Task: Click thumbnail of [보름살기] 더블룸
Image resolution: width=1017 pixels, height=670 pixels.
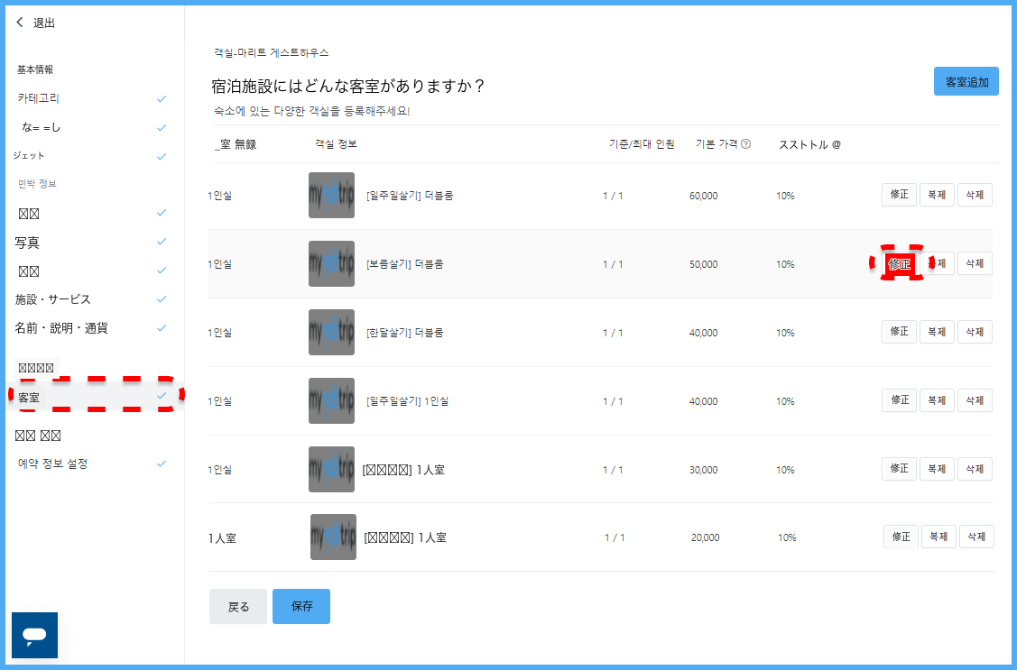Action: click(331, 263)
